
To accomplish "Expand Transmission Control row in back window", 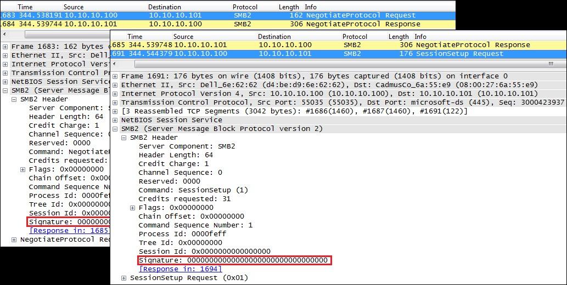I will [x=5, y=73].
